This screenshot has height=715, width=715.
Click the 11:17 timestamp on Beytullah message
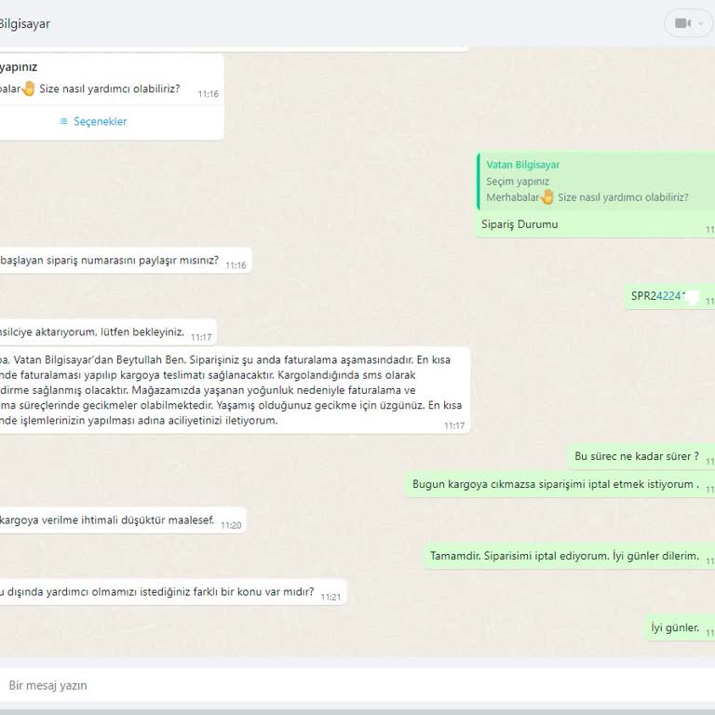point(454,425)
